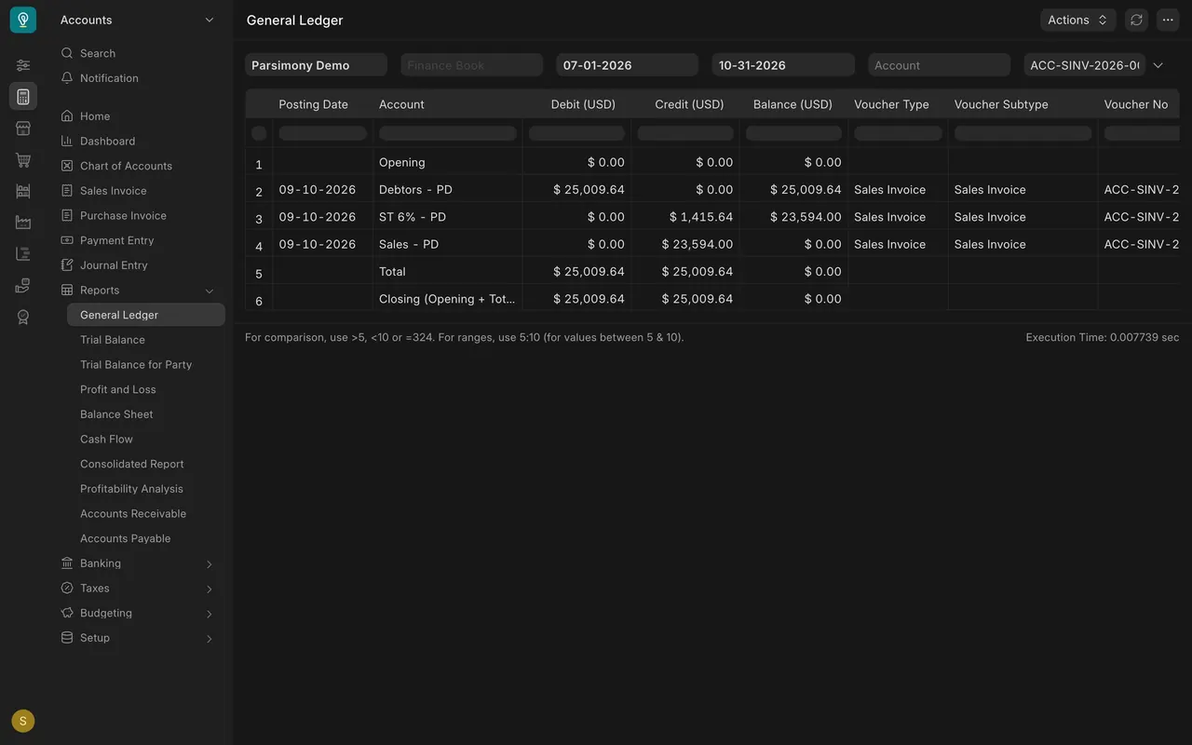Click the Home house icon in sidebar

coord(67,116)
